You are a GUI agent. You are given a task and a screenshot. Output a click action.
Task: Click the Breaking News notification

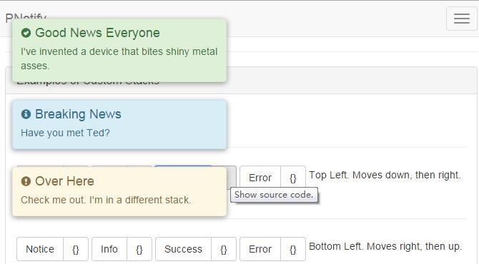(119, 125)
